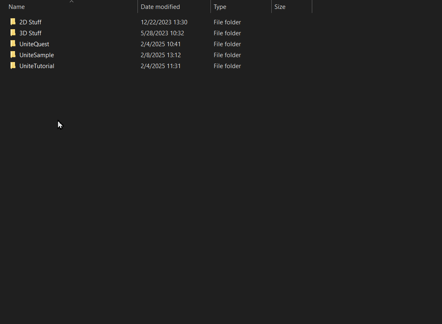Click the sort arrow above Name column
Screen dimensions: 442x324
click(x=72, y=2)
